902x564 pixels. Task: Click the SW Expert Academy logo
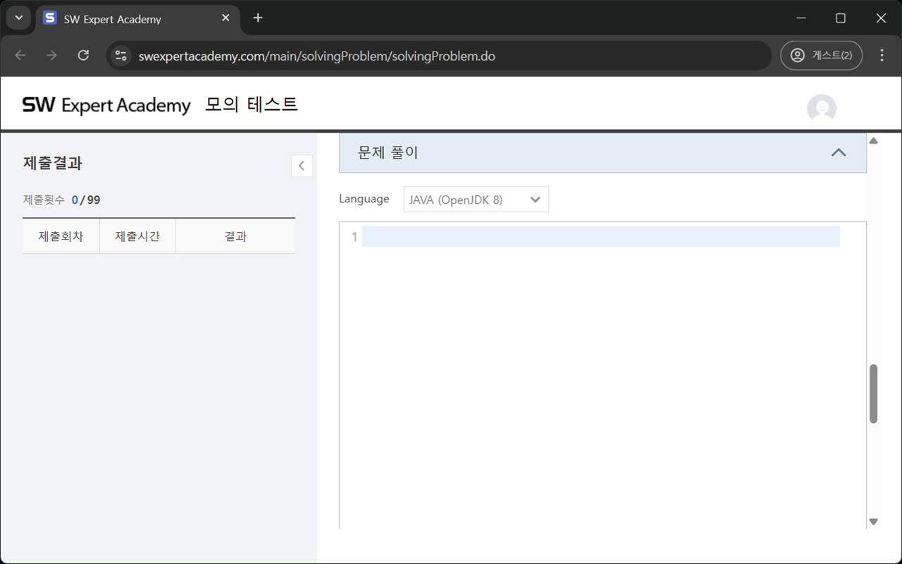(106, 104)
